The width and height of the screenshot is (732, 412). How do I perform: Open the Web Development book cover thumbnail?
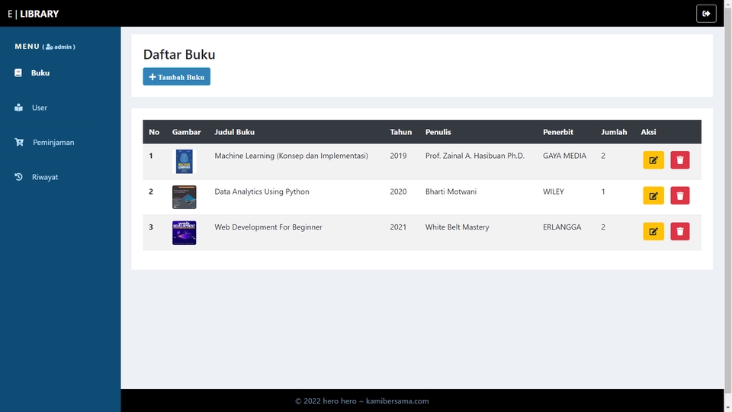[184, 233]
